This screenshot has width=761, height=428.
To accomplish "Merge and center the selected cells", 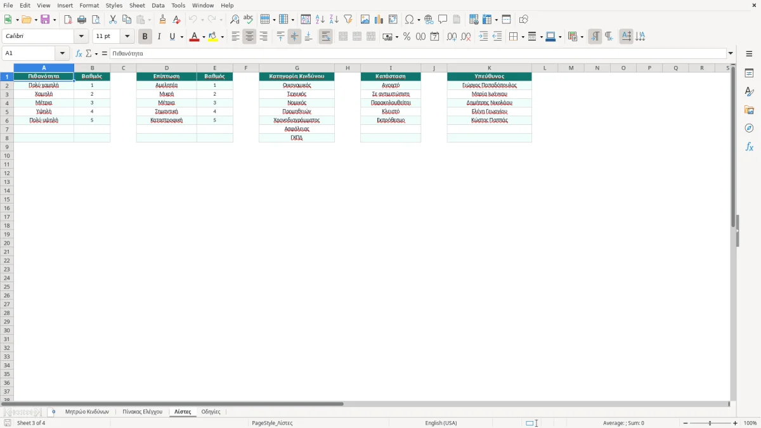I will tap(343, 37).
